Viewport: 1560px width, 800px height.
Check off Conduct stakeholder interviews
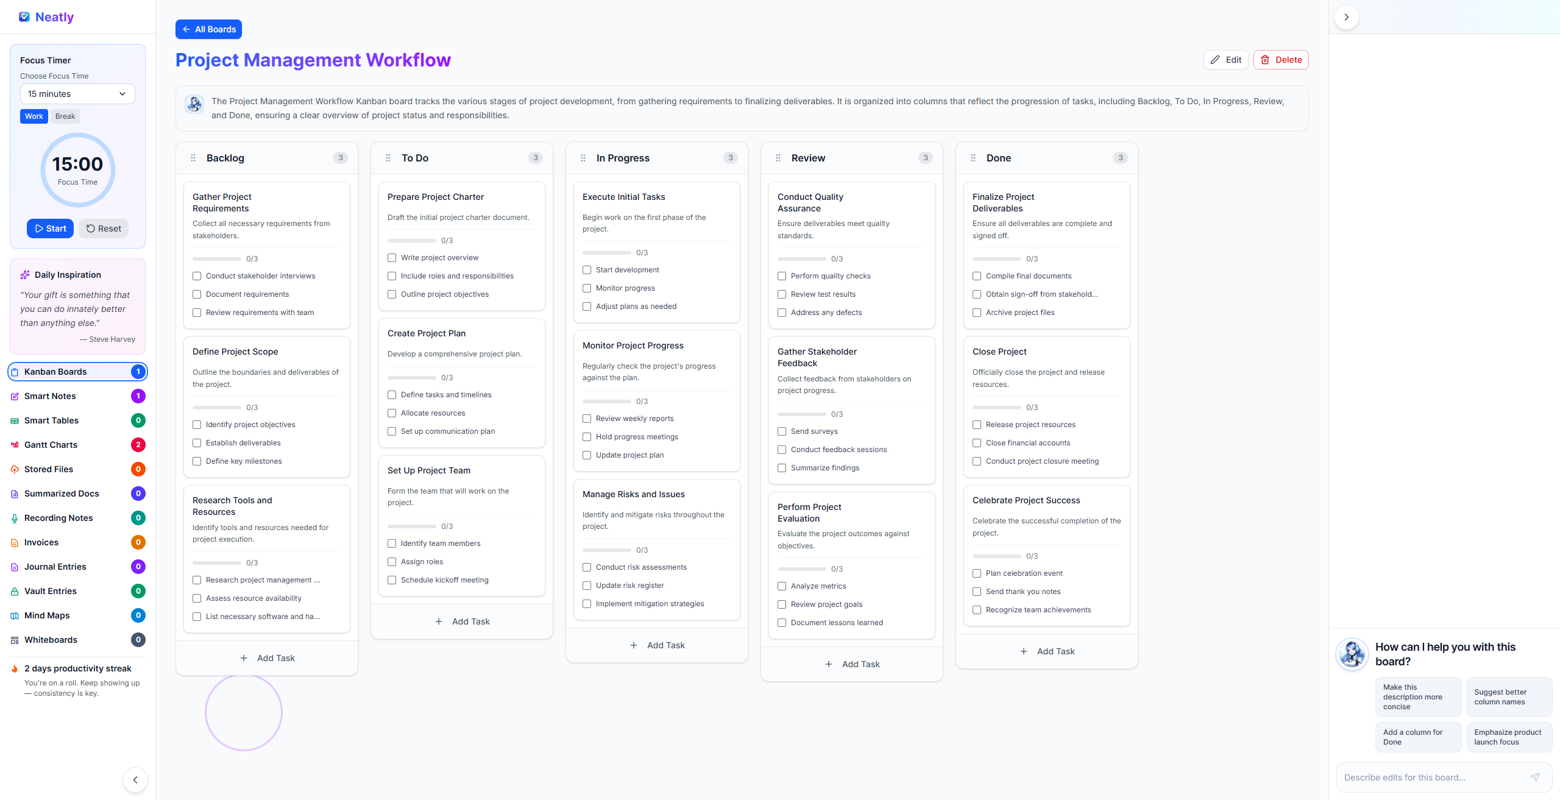[196, 276]
